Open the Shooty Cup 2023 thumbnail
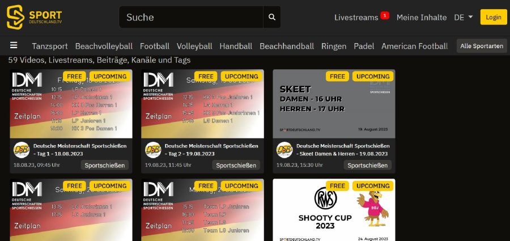The width and height of the screenshot is (510, 241). (x=334, y=210)
